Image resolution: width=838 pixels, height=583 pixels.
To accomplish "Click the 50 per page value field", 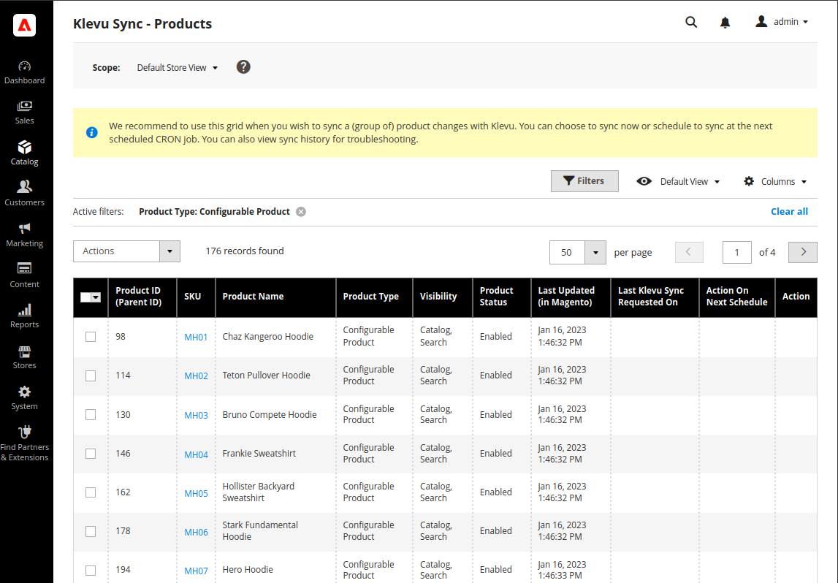I will pyautogui.click(x=567, y=252).
